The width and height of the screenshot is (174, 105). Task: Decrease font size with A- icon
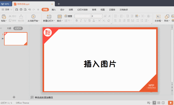110,16
